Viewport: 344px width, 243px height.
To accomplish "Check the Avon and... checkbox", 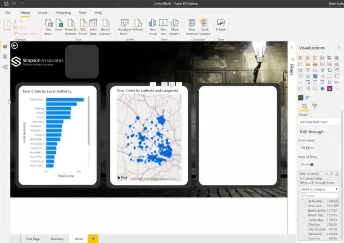I will coord(303,206).
